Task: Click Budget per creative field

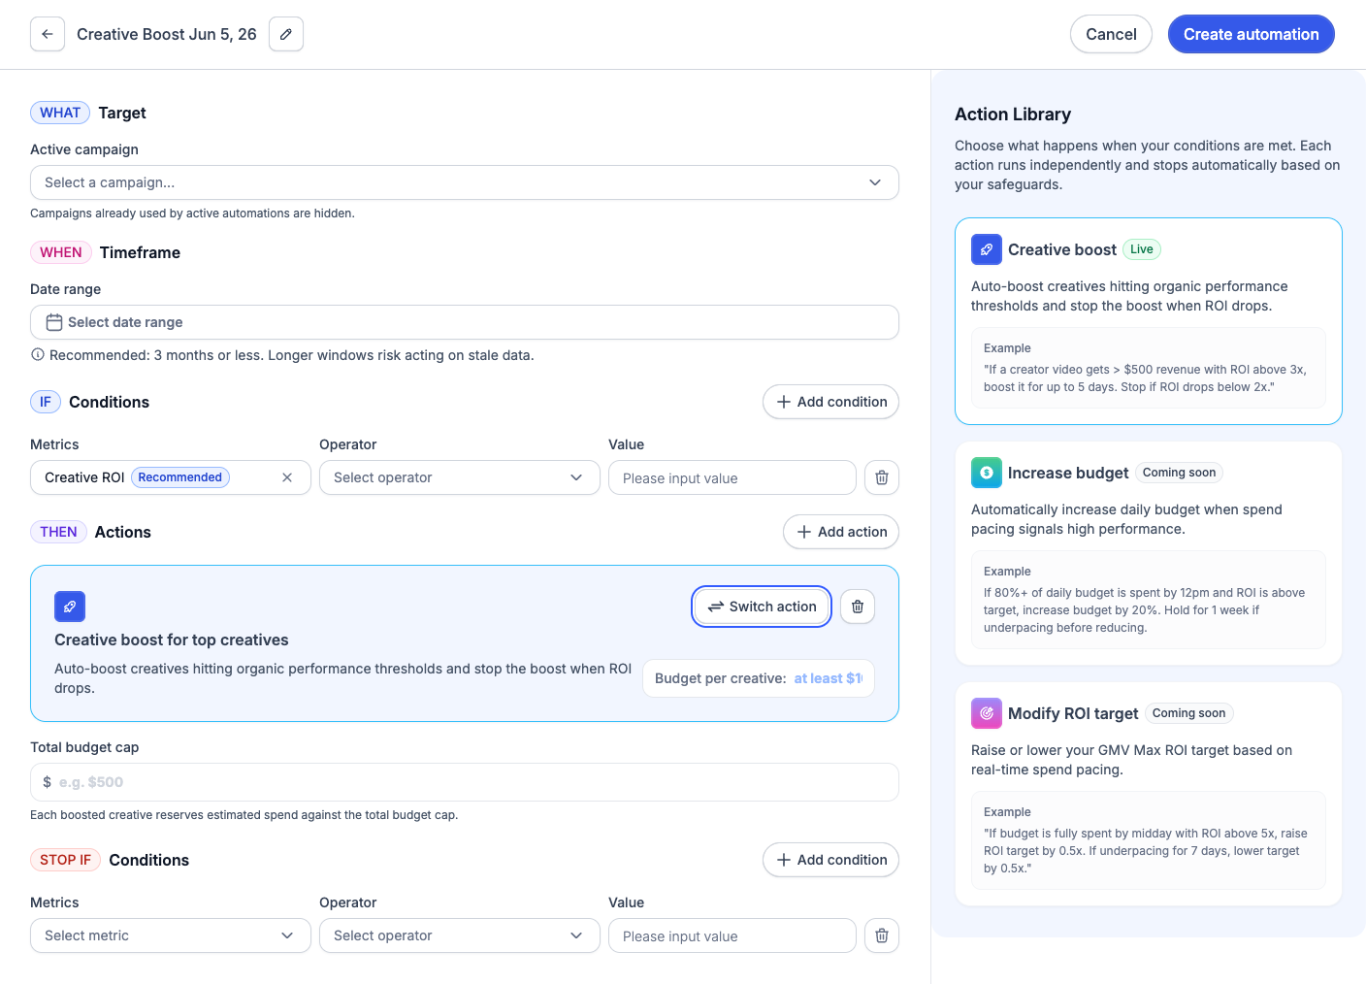Action: point(759,678)
